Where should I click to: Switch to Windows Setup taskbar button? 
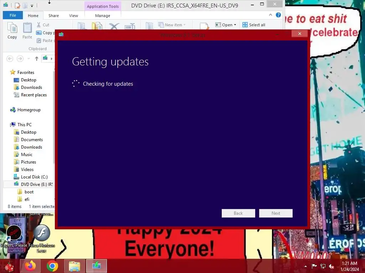click(x=97, y=266)
